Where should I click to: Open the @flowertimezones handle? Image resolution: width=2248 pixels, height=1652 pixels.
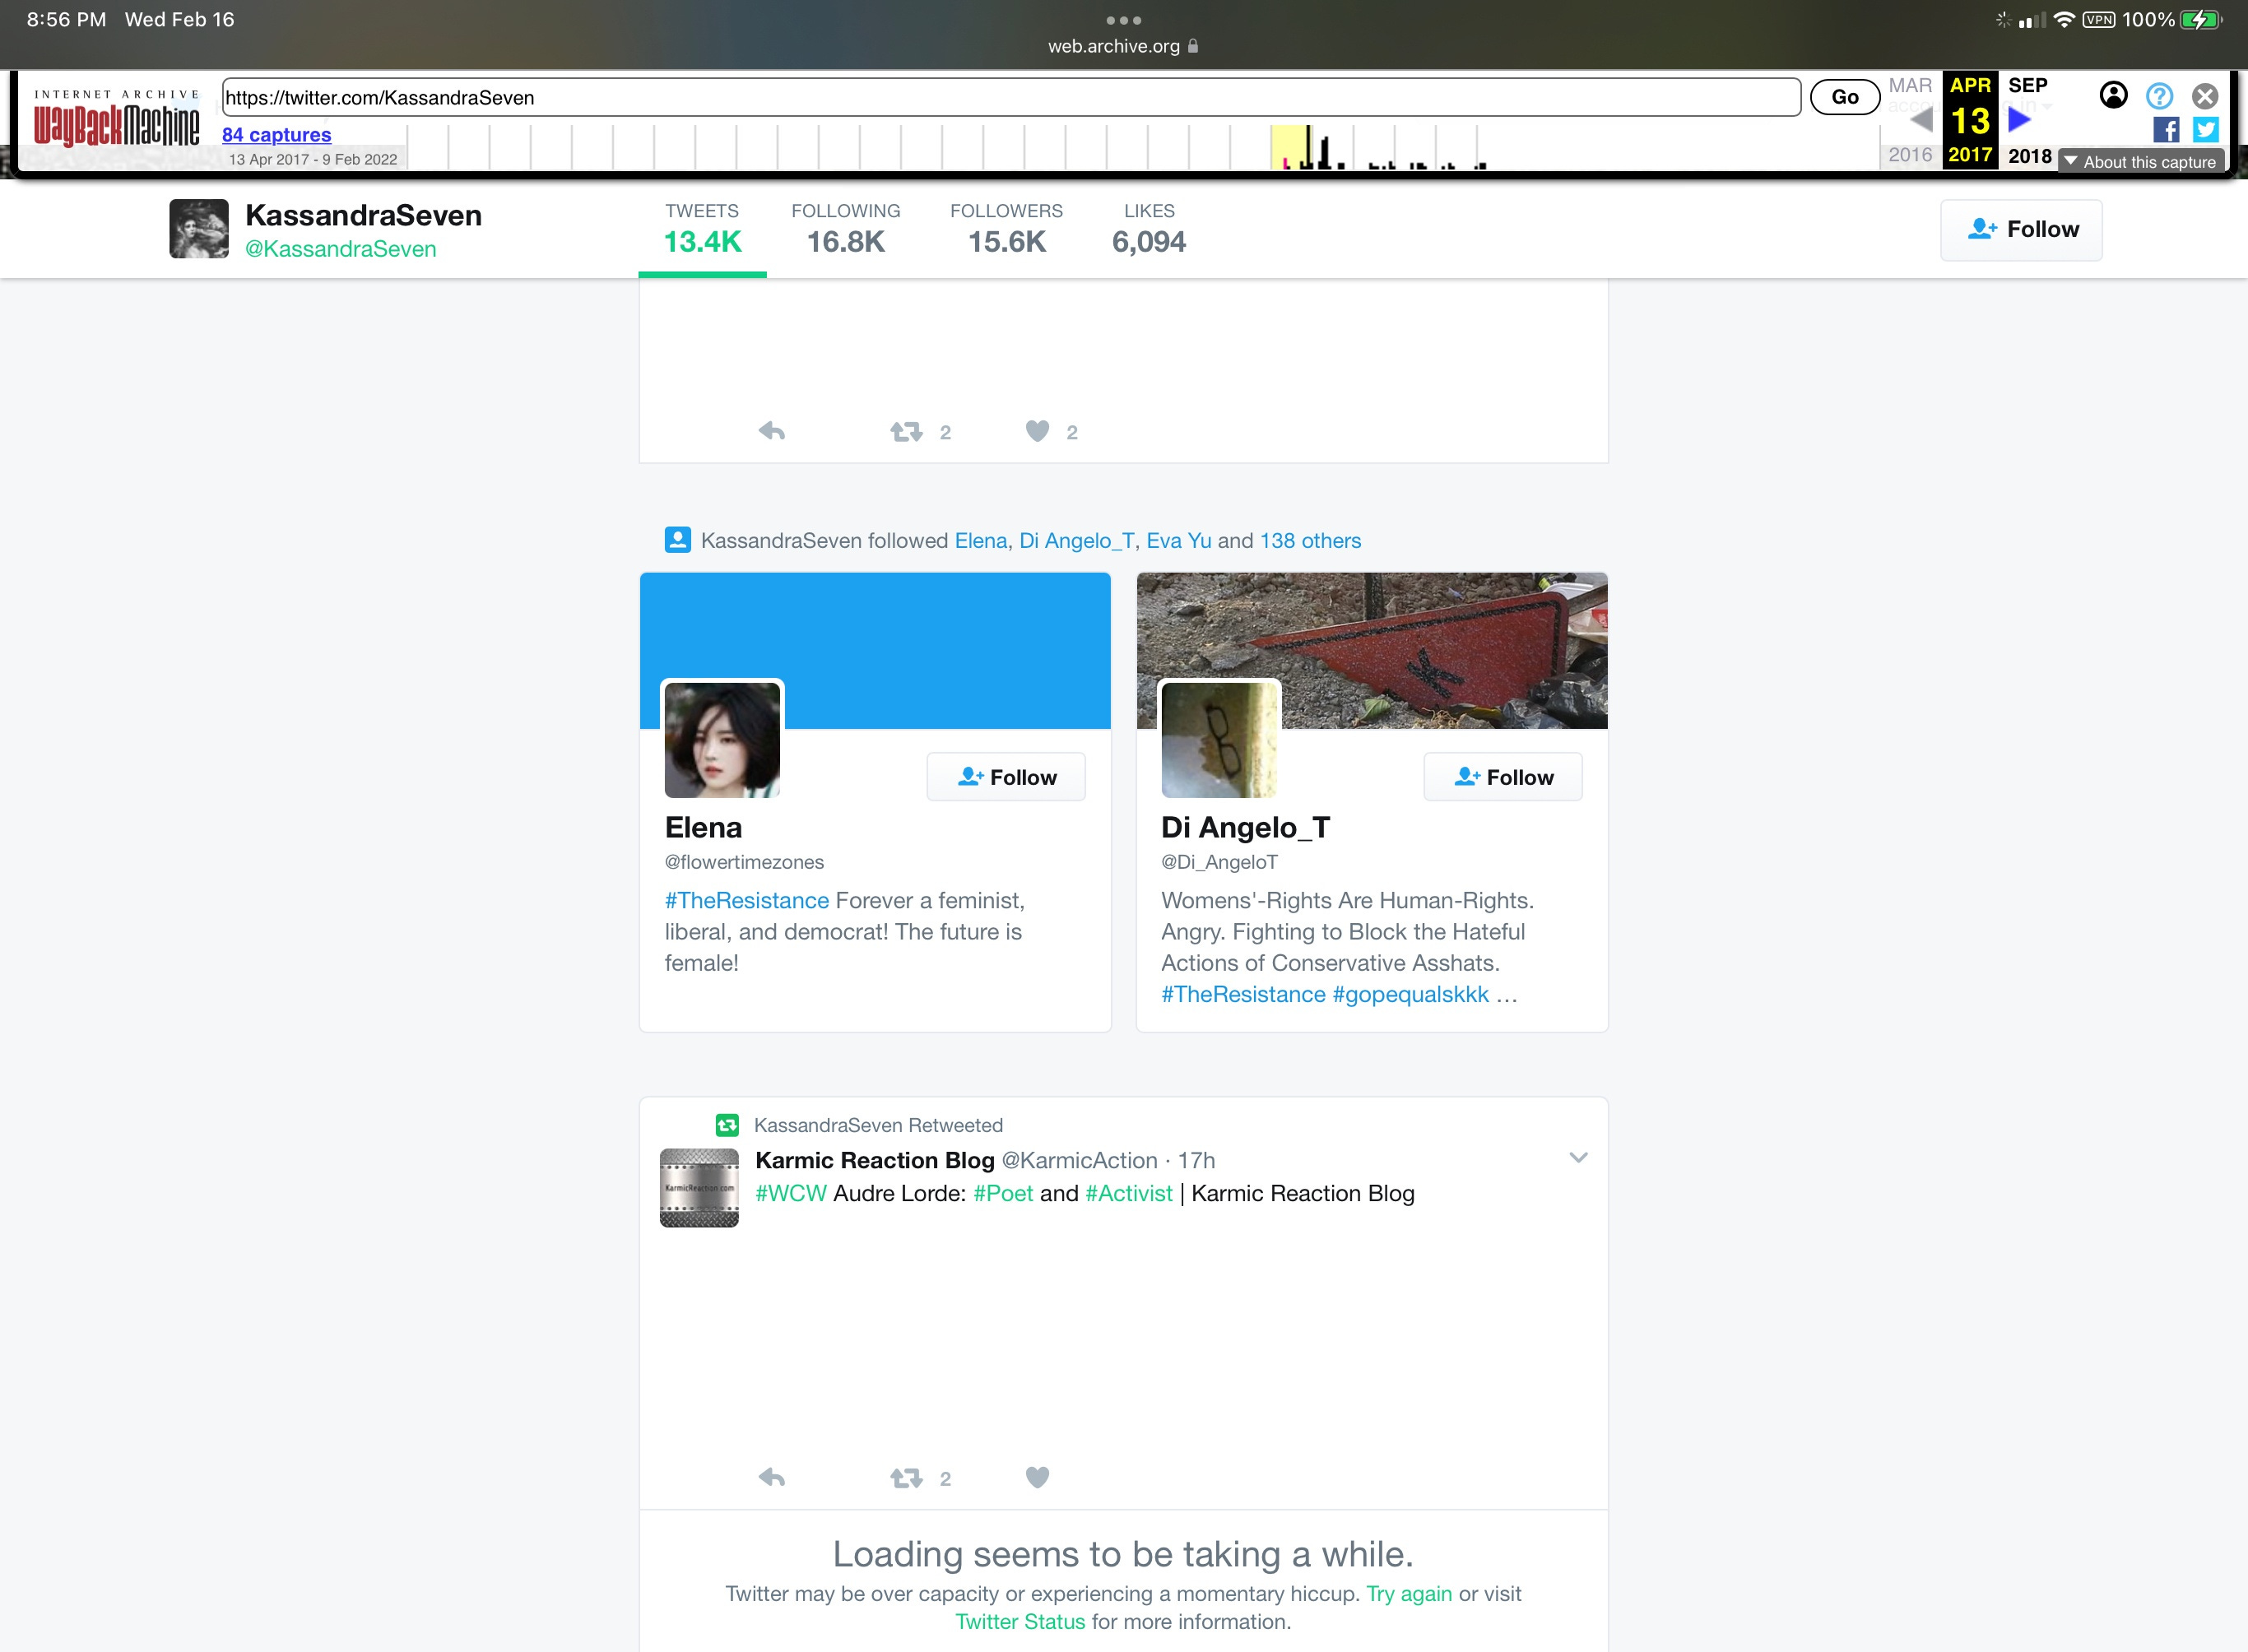click(x=744, y=862)
